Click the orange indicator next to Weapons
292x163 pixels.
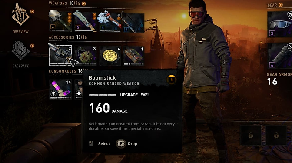[84, 3]
